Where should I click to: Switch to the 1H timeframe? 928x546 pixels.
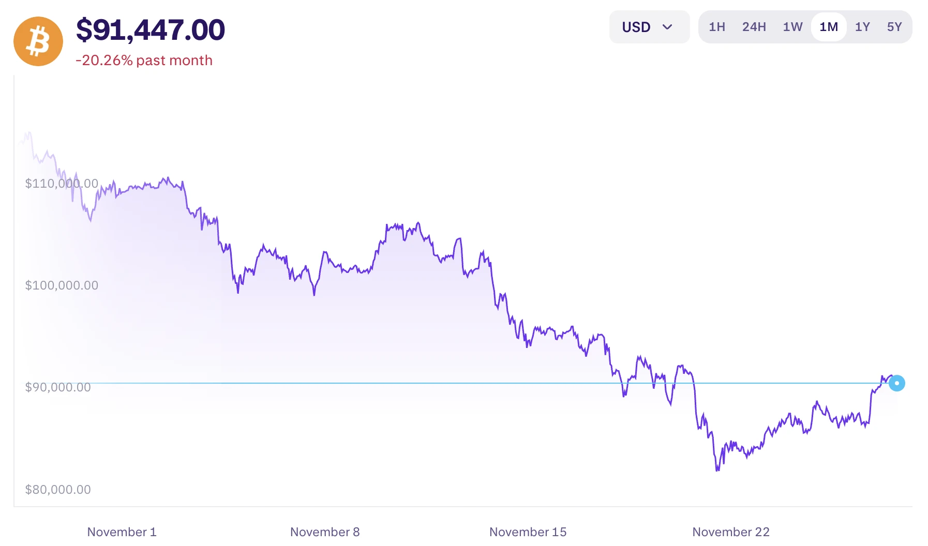point(717,27)
